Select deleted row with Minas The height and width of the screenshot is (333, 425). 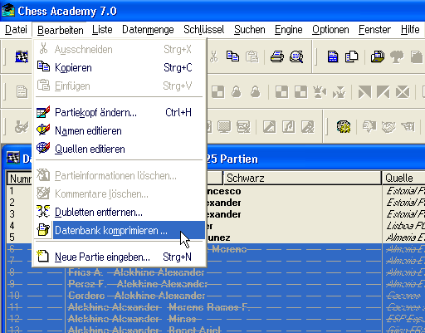[215, 319]
